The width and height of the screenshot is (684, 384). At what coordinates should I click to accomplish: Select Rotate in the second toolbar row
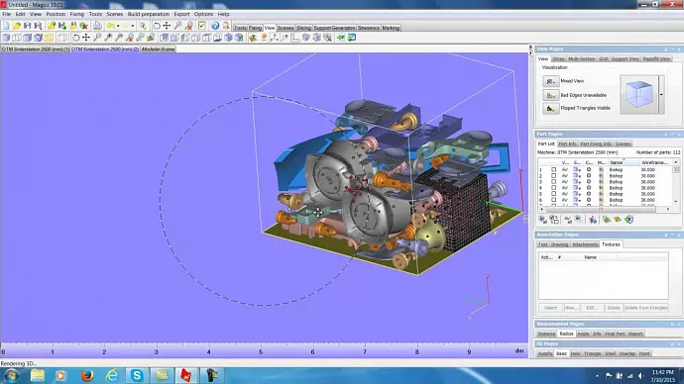click(x=76, y=38)
